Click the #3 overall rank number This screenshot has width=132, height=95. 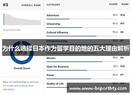(x=6, y=5)
